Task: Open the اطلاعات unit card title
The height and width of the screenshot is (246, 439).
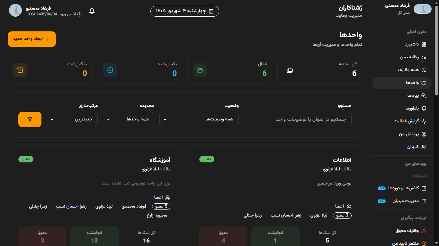Action: [x=342, y=160]
